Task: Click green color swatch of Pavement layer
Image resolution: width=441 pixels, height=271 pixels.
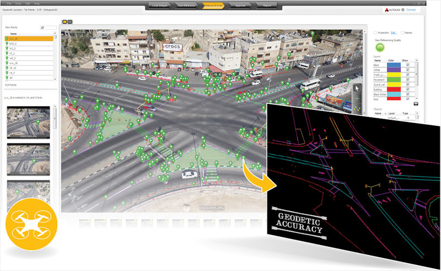Action: pyautogui.click(x=394, y=79)
